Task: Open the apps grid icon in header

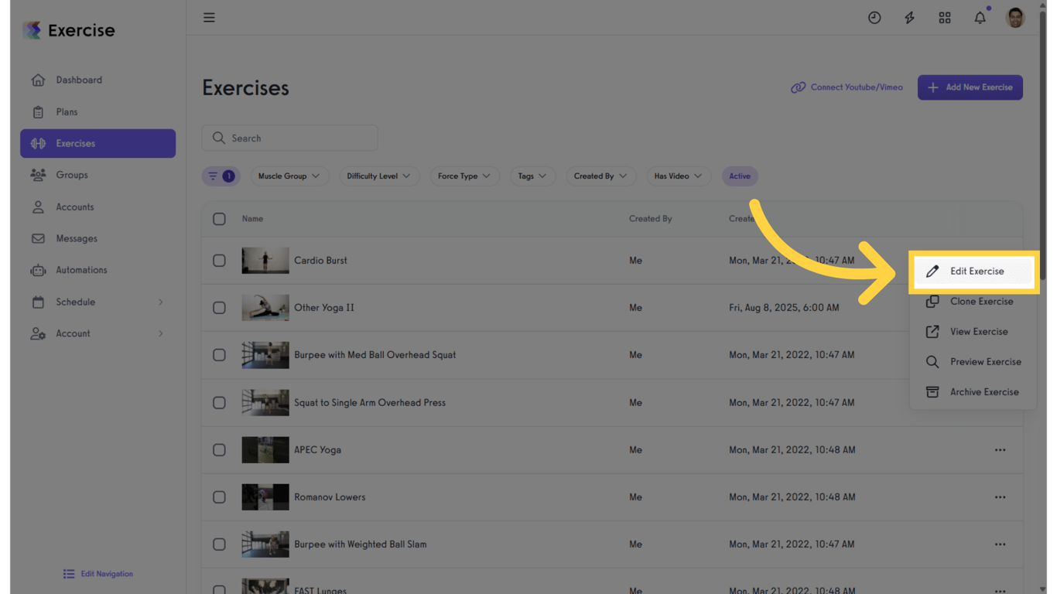Action: point(945,17)
